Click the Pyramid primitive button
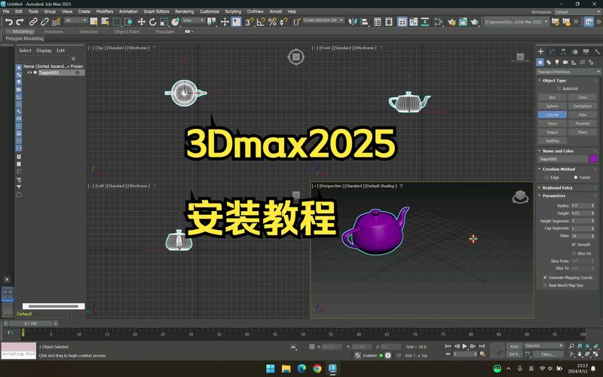 (x=582, y=124)
